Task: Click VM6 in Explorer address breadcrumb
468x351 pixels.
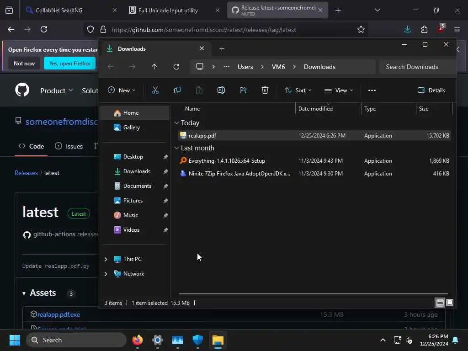Action: [278, 67]
